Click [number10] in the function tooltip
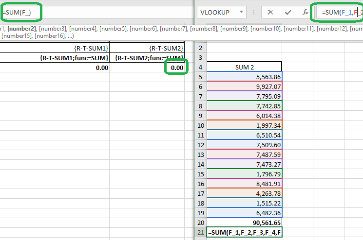363x240 pixels. click(266, 29)
